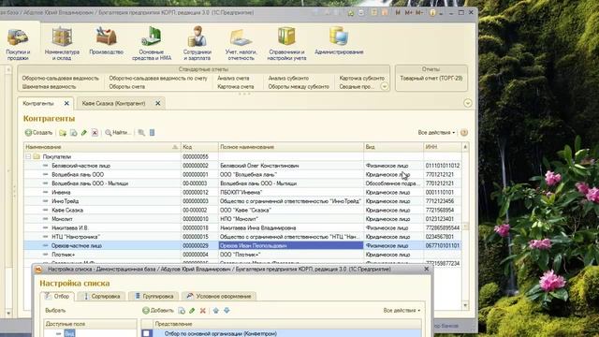
Task: Click the info icon in title bar
Action: point(432,12)
